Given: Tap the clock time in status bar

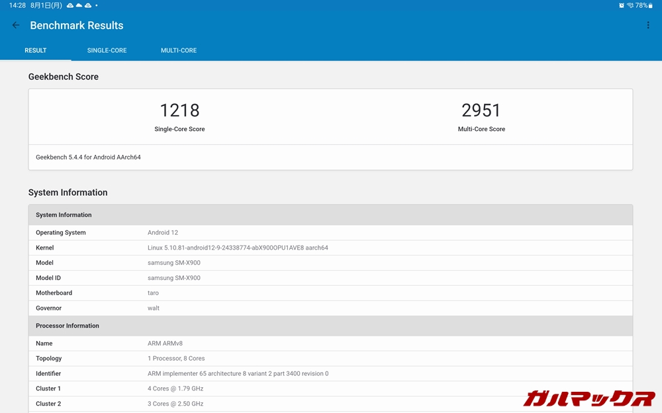Looking at the screenshot, I should (17, 5).
